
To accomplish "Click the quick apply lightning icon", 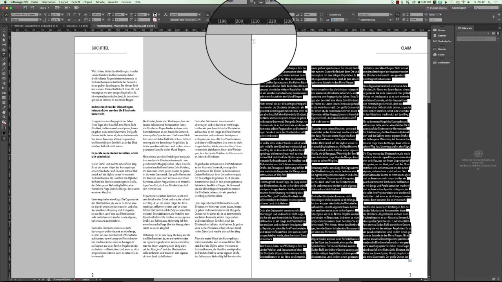I will click(x=493, y=17).
